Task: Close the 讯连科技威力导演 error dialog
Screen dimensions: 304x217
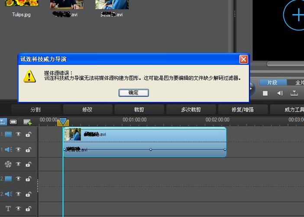Action: tap(243, 59)
